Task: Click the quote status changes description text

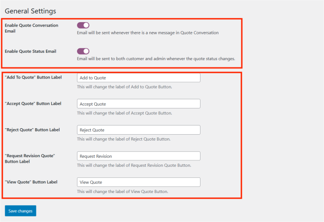Action: point(156,58)
